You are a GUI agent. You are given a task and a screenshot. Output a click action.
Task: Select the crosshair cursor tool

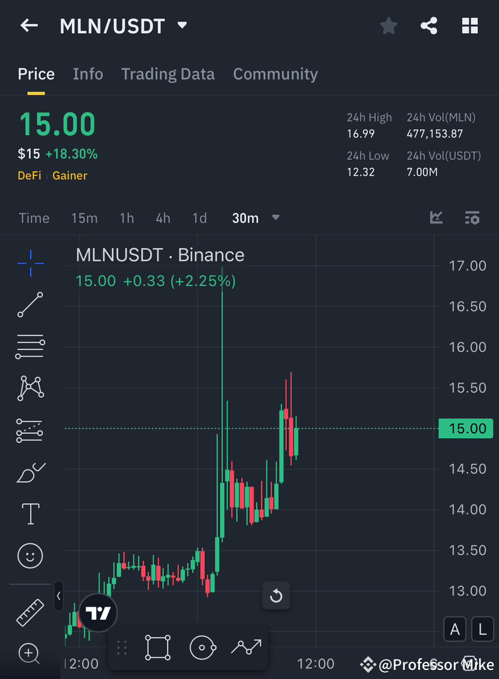(30, 263)
